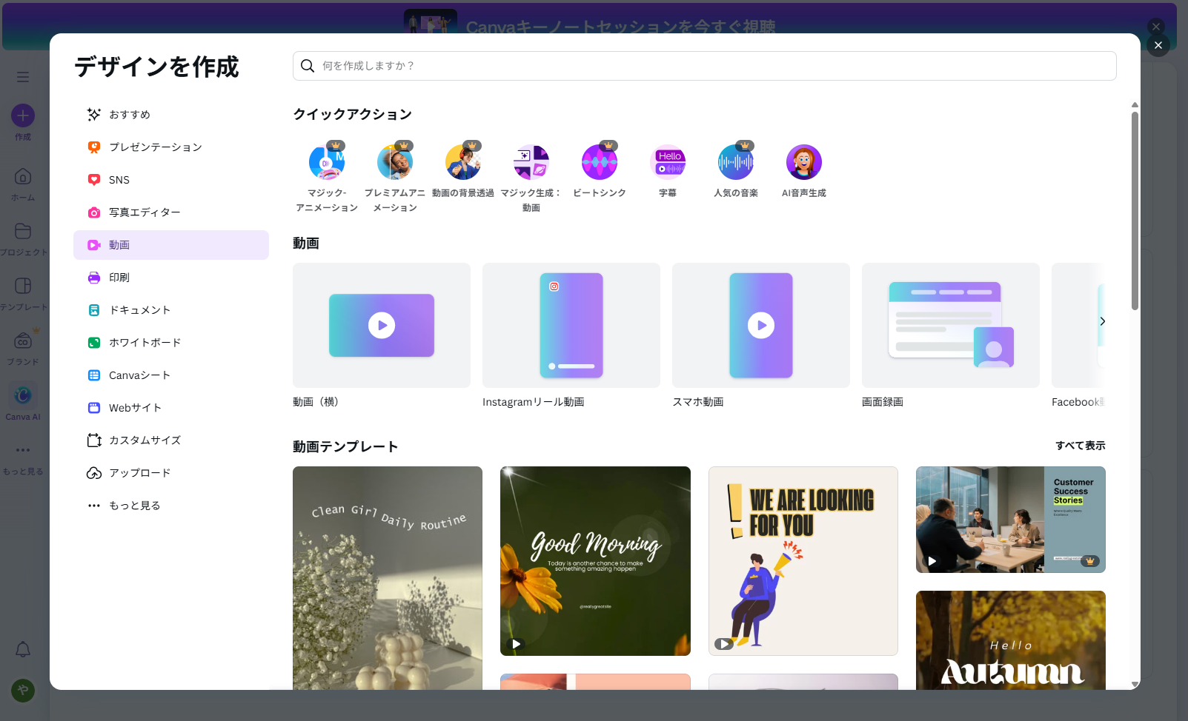Open the 字幕 captions quick action
This screenshot has width=1188, height=721.
click(668, 163)
